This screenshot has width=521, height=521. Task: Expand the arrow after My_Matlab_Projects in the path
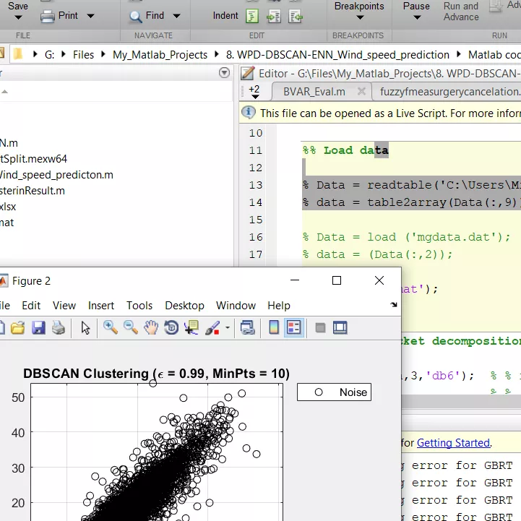tap(217, 53)
